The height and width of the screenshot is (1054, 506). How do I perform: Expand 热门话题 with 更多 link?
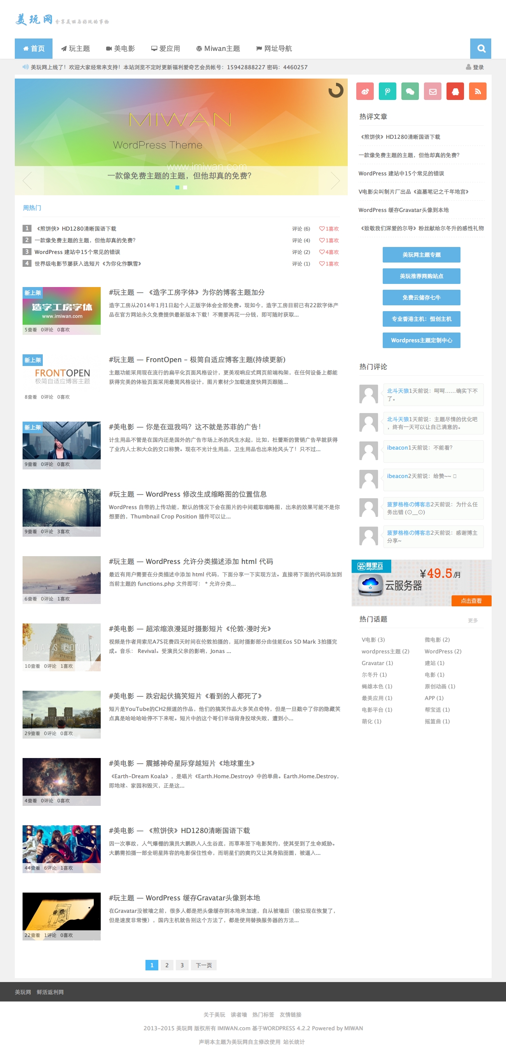[x=473, y=620]
